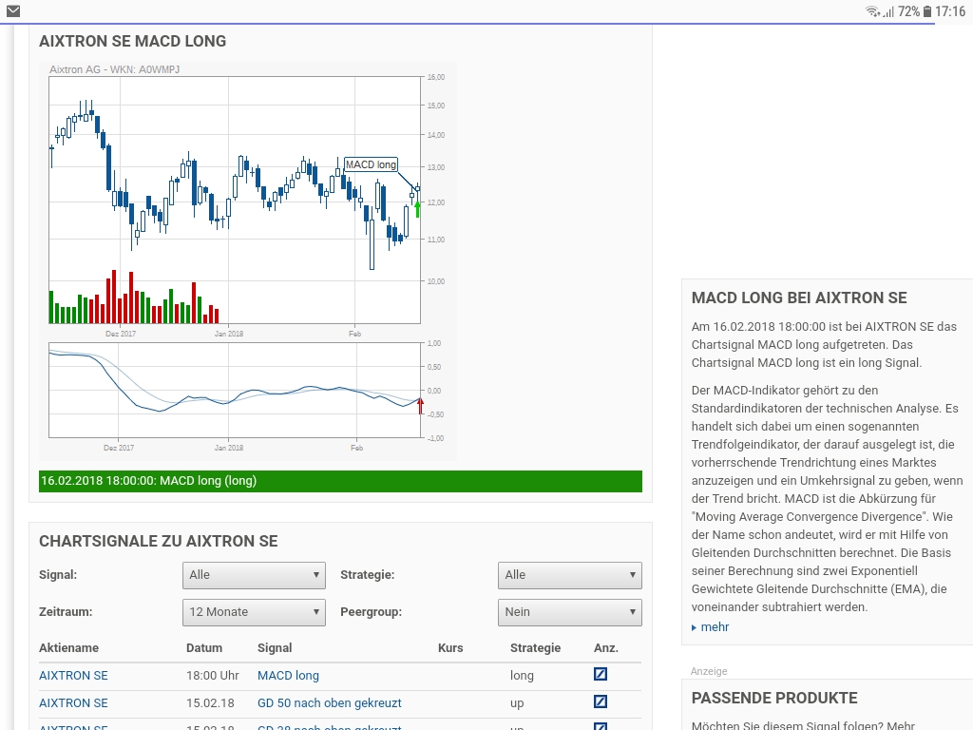
Task: Click the 'Strategie' column header
Action: [536, 647]
